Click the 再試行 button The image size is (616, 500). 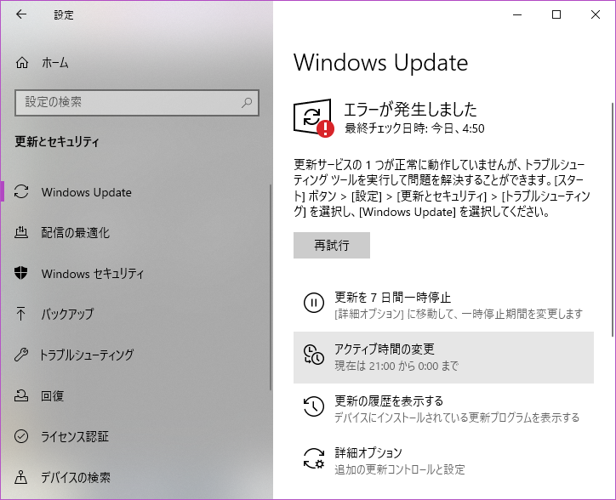332,245
